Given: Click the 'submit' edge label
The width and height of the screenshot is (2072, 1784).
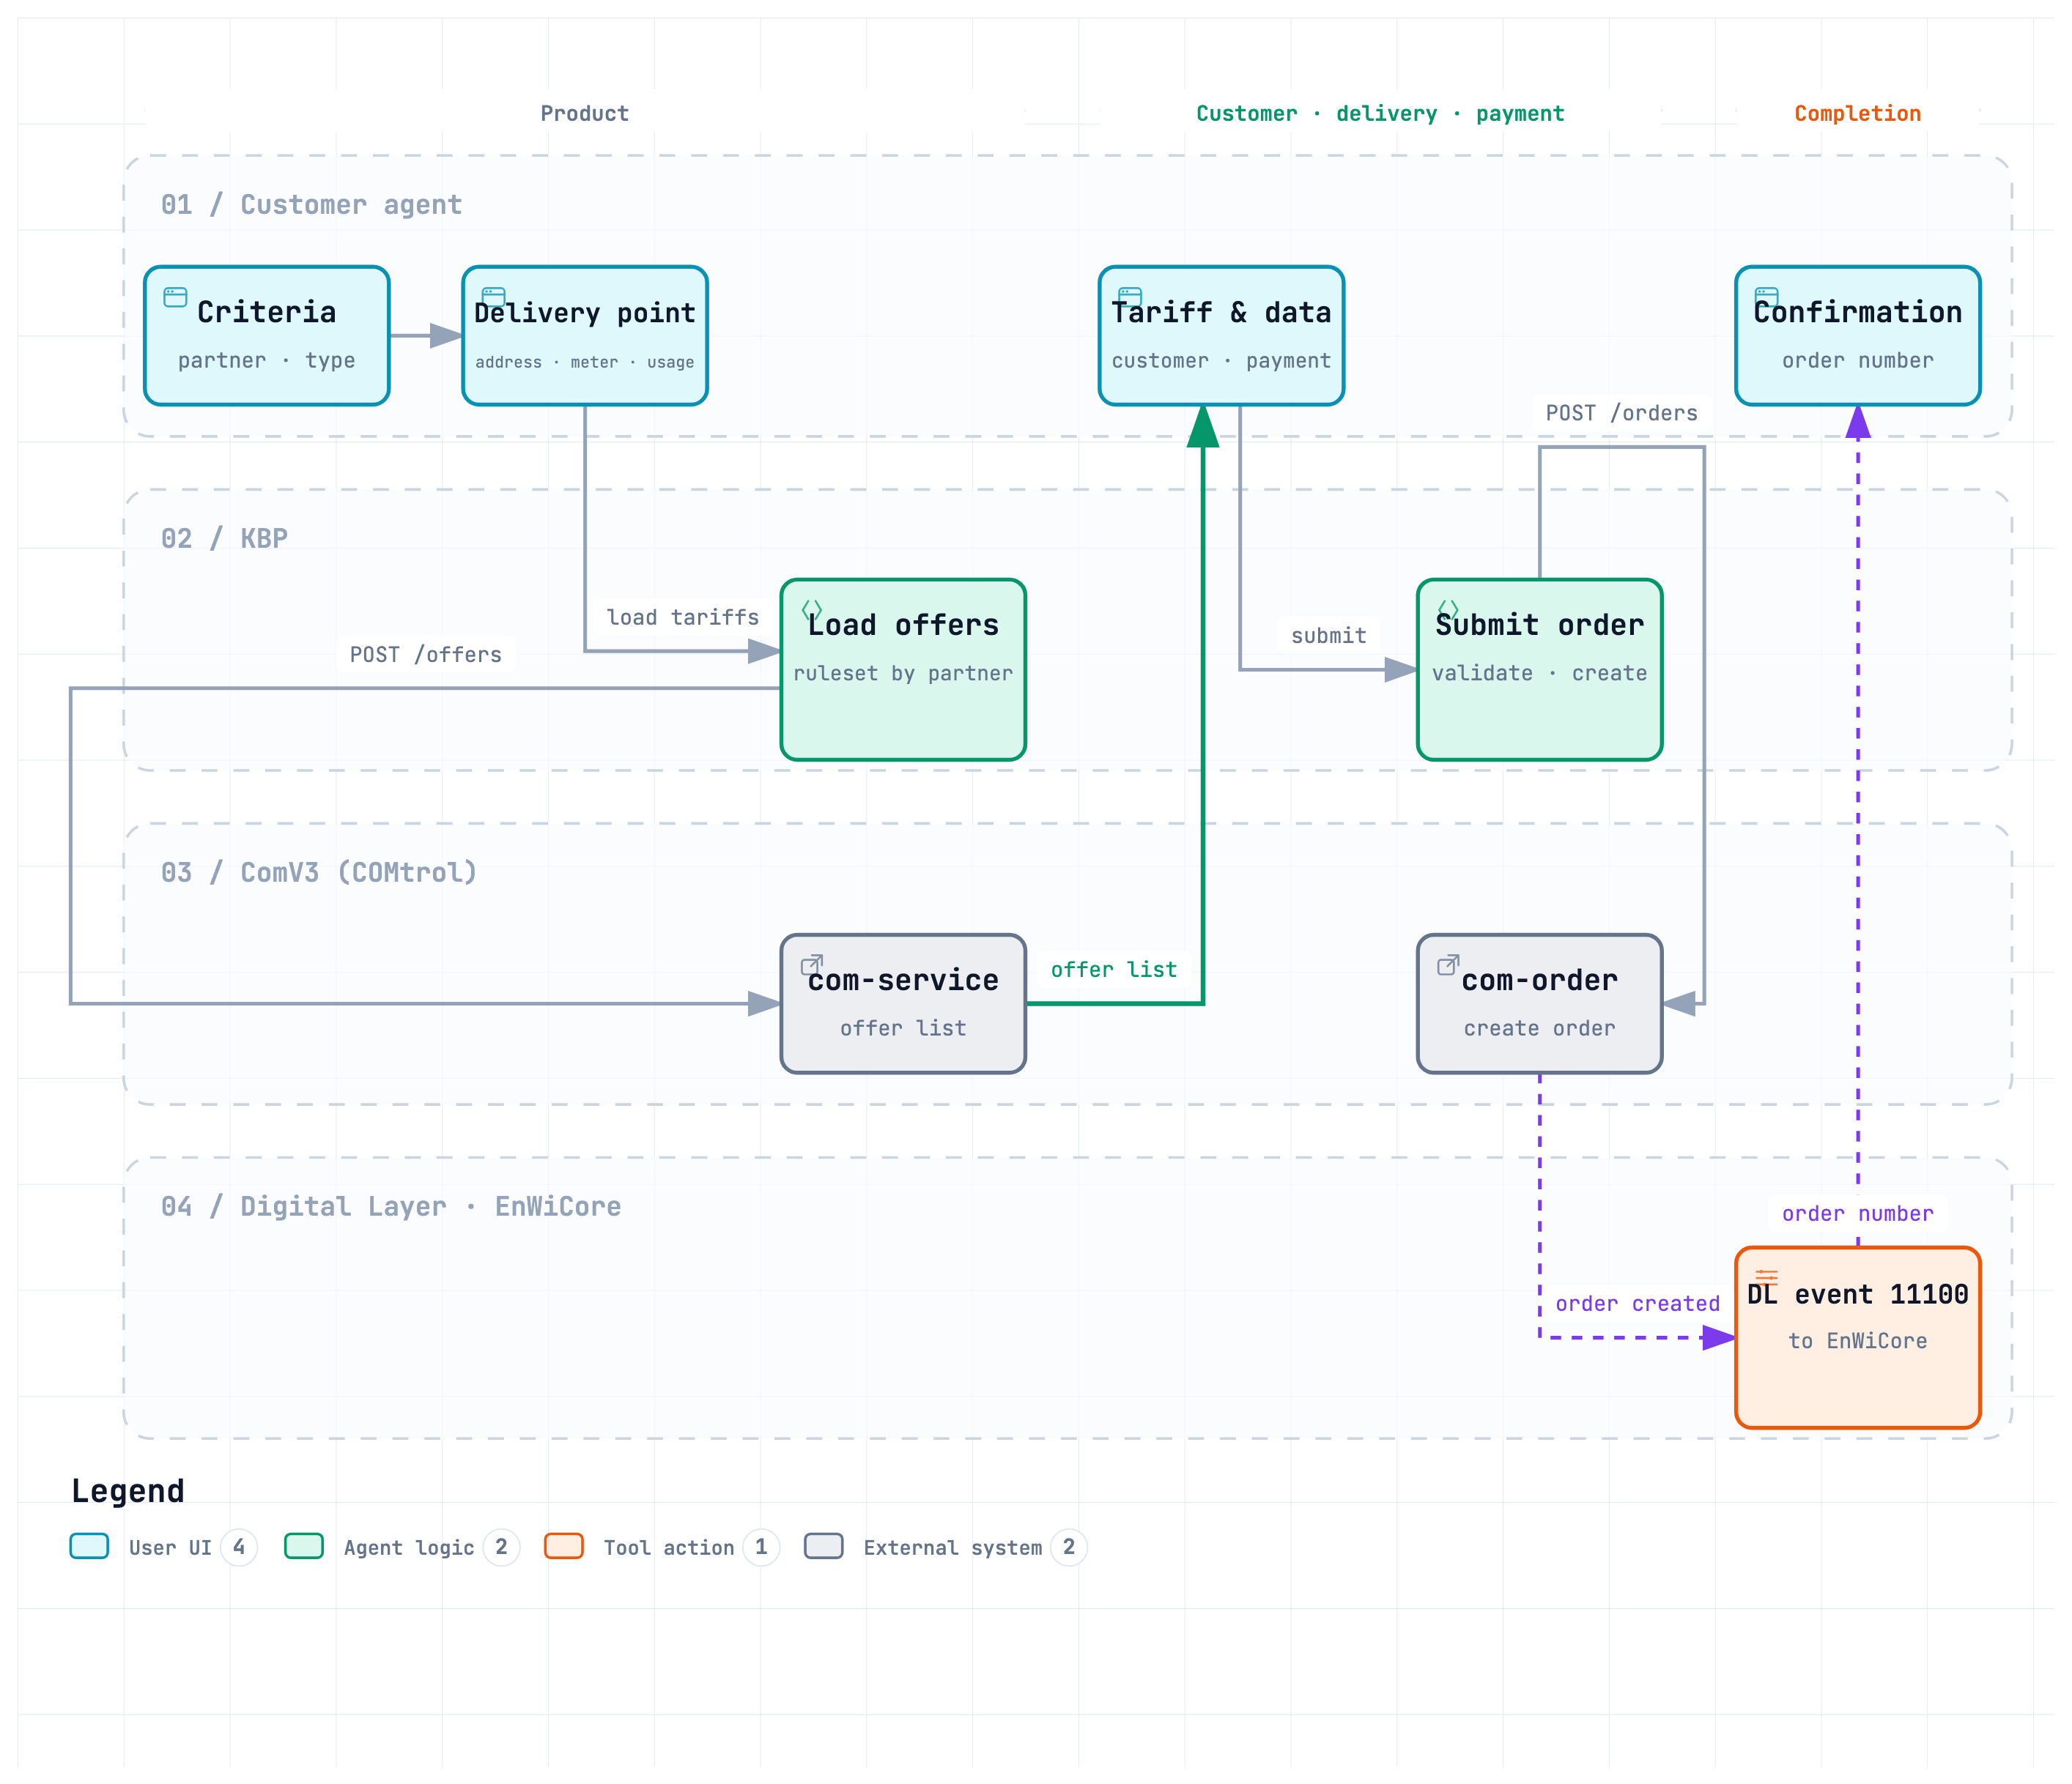Looking at the screenshot, I should click(1329, 636).
